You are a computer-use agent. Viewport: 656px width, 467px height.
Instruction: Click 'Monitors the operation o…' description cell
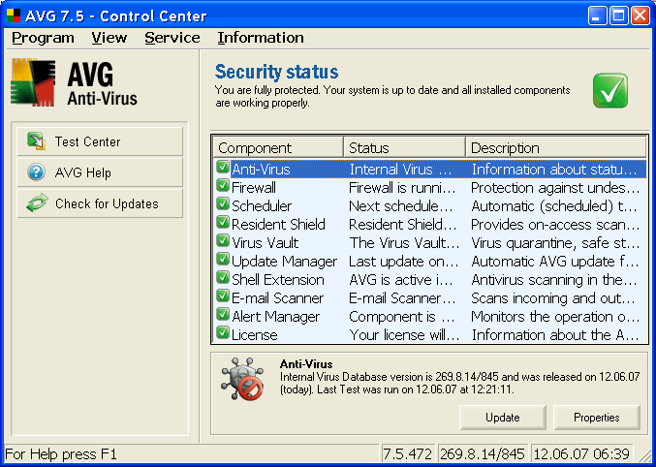[555, 317]
